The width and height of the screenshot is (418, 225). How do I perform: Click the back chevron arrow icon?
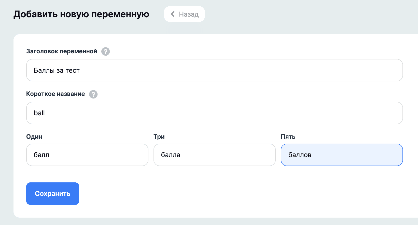(x=173, y=14)
